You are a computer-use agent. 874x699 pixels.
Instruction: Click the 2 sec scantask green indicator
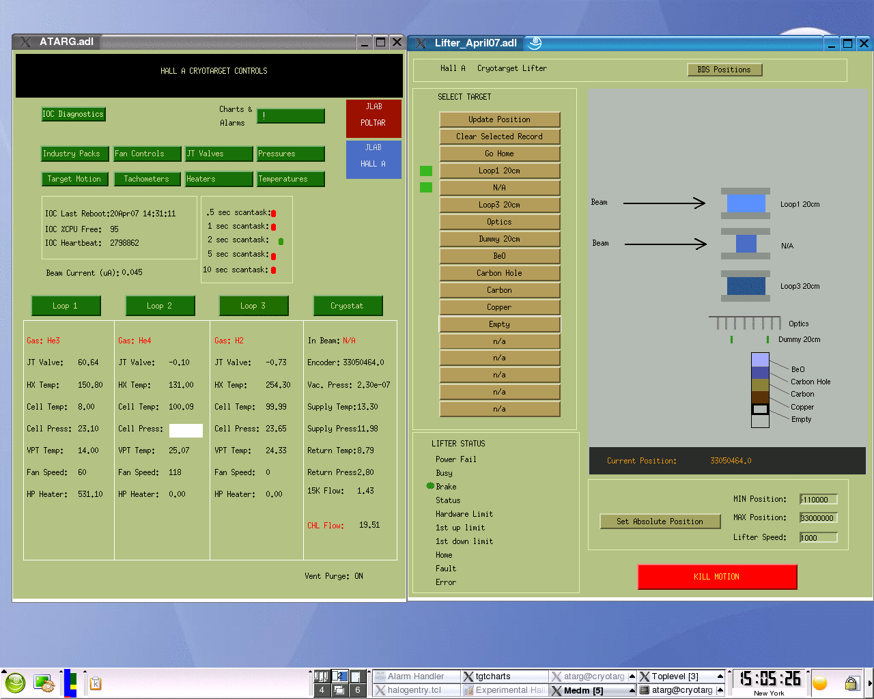(281, 241)
